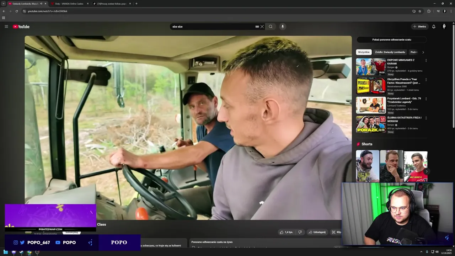Open the middle Shorts thumbnail
Viewport: 455px width, 256px height.
[391, 166]
